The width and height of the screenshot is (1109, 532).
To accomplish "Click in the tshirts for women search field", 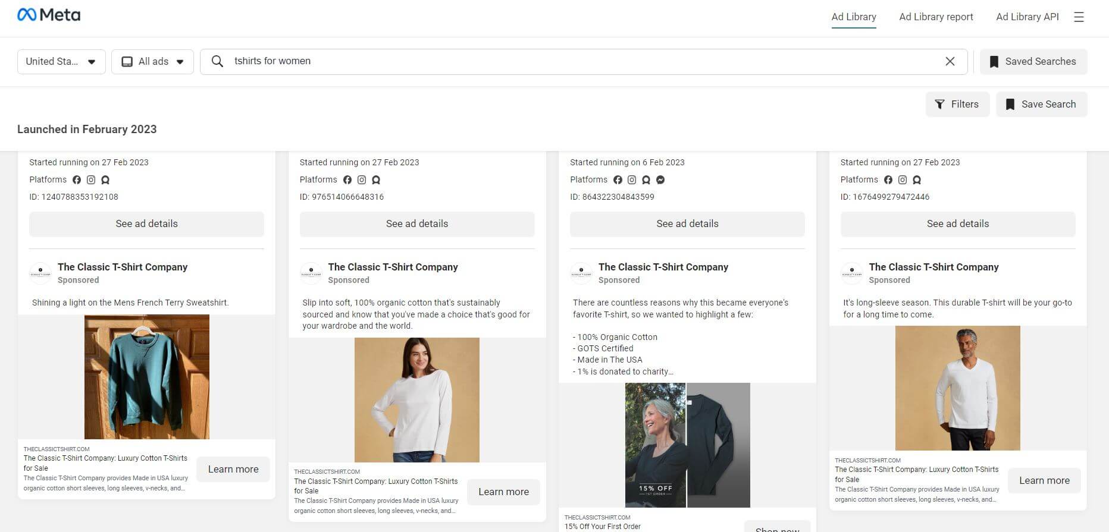I will tap(583, 61).
